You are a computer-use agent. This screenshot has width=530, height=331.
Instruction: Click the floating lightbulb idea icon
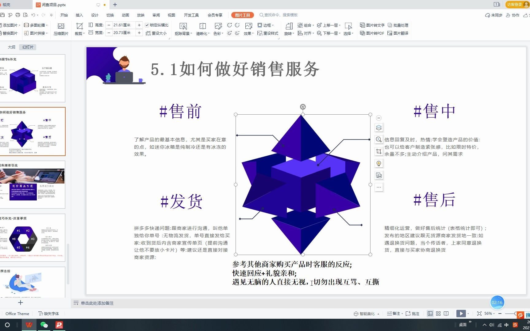pos(379,163)
